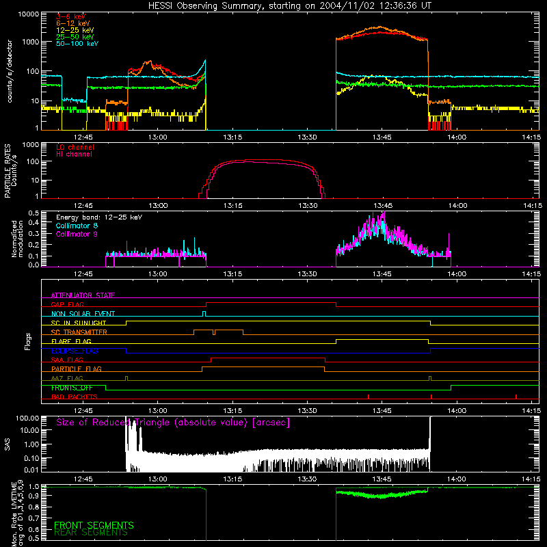The image size is (547, 547).
Task: Click the 10000 tick in counts panel
Action: 29,14
